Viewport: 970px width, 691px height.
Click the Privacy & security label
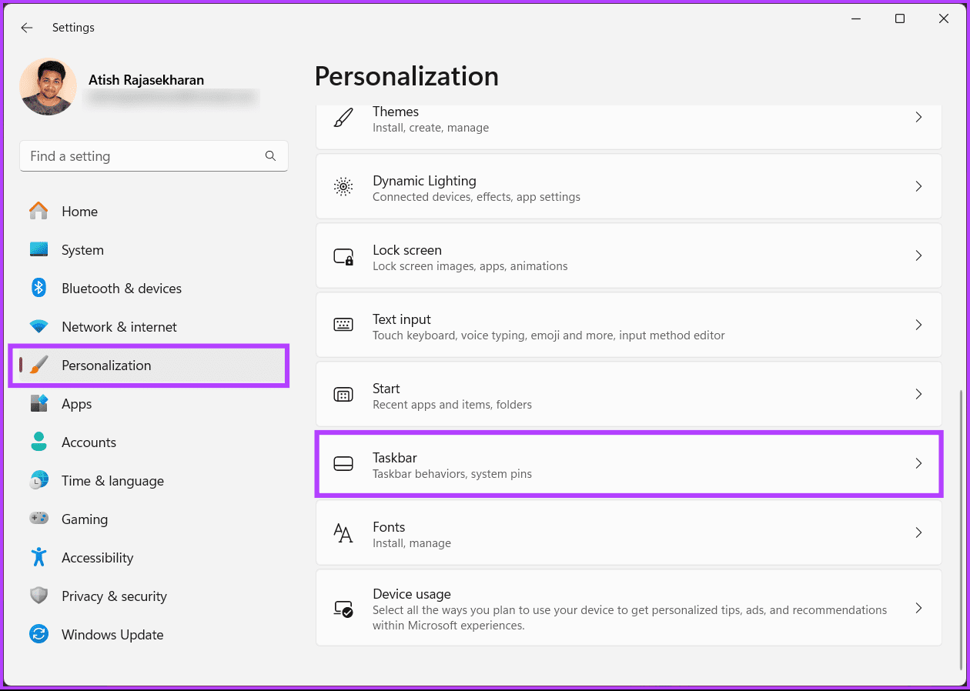tap(114, 596)
